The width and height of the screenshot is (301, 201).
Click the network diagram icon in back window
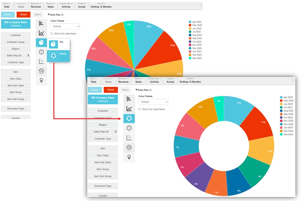[x=41, y=71]
